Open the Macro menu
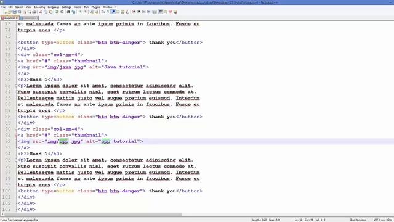The width and height of the screenshot is (394, 222). tap(78, 7)
